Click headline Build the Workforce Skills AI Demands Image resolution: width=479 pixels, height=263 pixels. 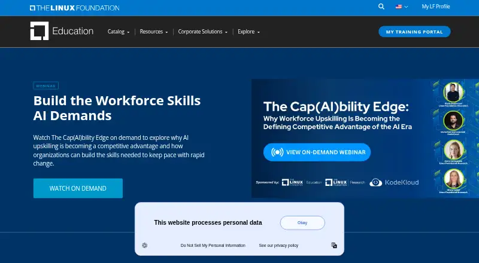point(117,108)
